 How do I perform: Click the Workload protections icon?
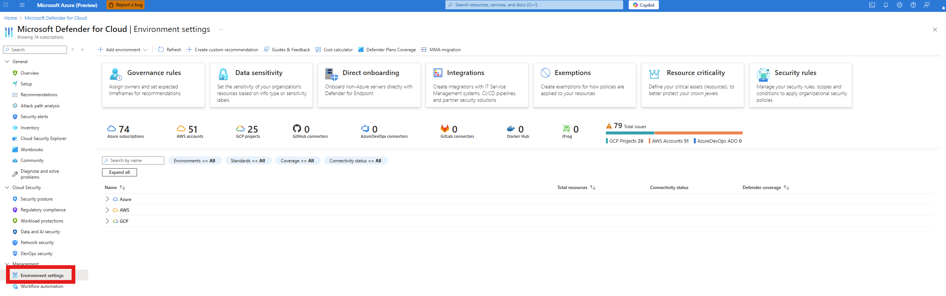15,221
